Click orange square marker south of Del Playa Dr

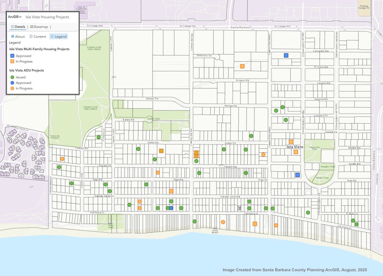pyautogui.click(x=255, y=224)
